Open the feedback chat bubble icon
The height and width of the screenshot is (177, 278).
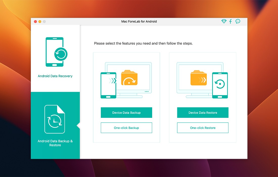point(238,21)
